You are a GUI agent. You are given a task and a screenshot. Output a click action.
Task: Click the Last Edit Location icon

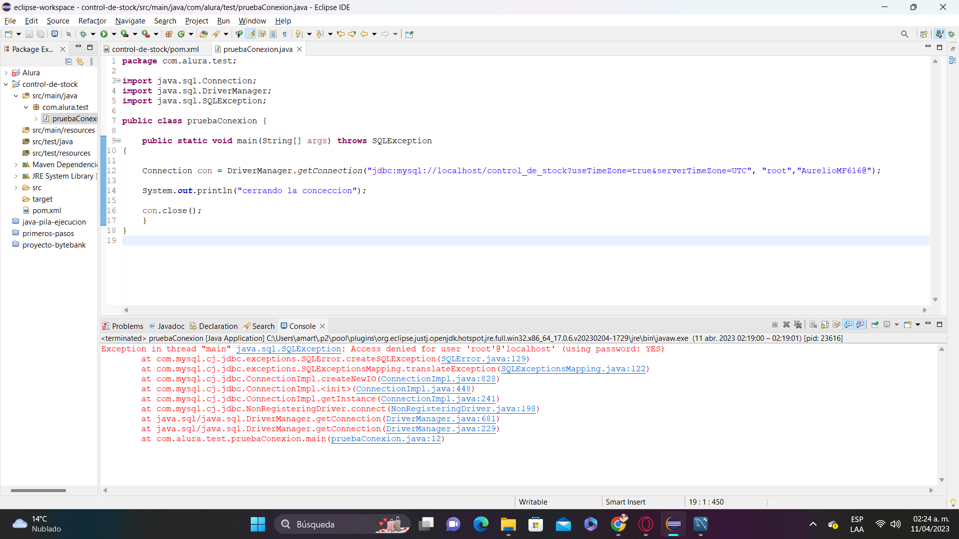341,34
